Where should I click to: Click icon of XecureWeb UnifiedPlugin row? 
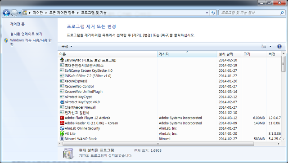(x=62, y=92)
